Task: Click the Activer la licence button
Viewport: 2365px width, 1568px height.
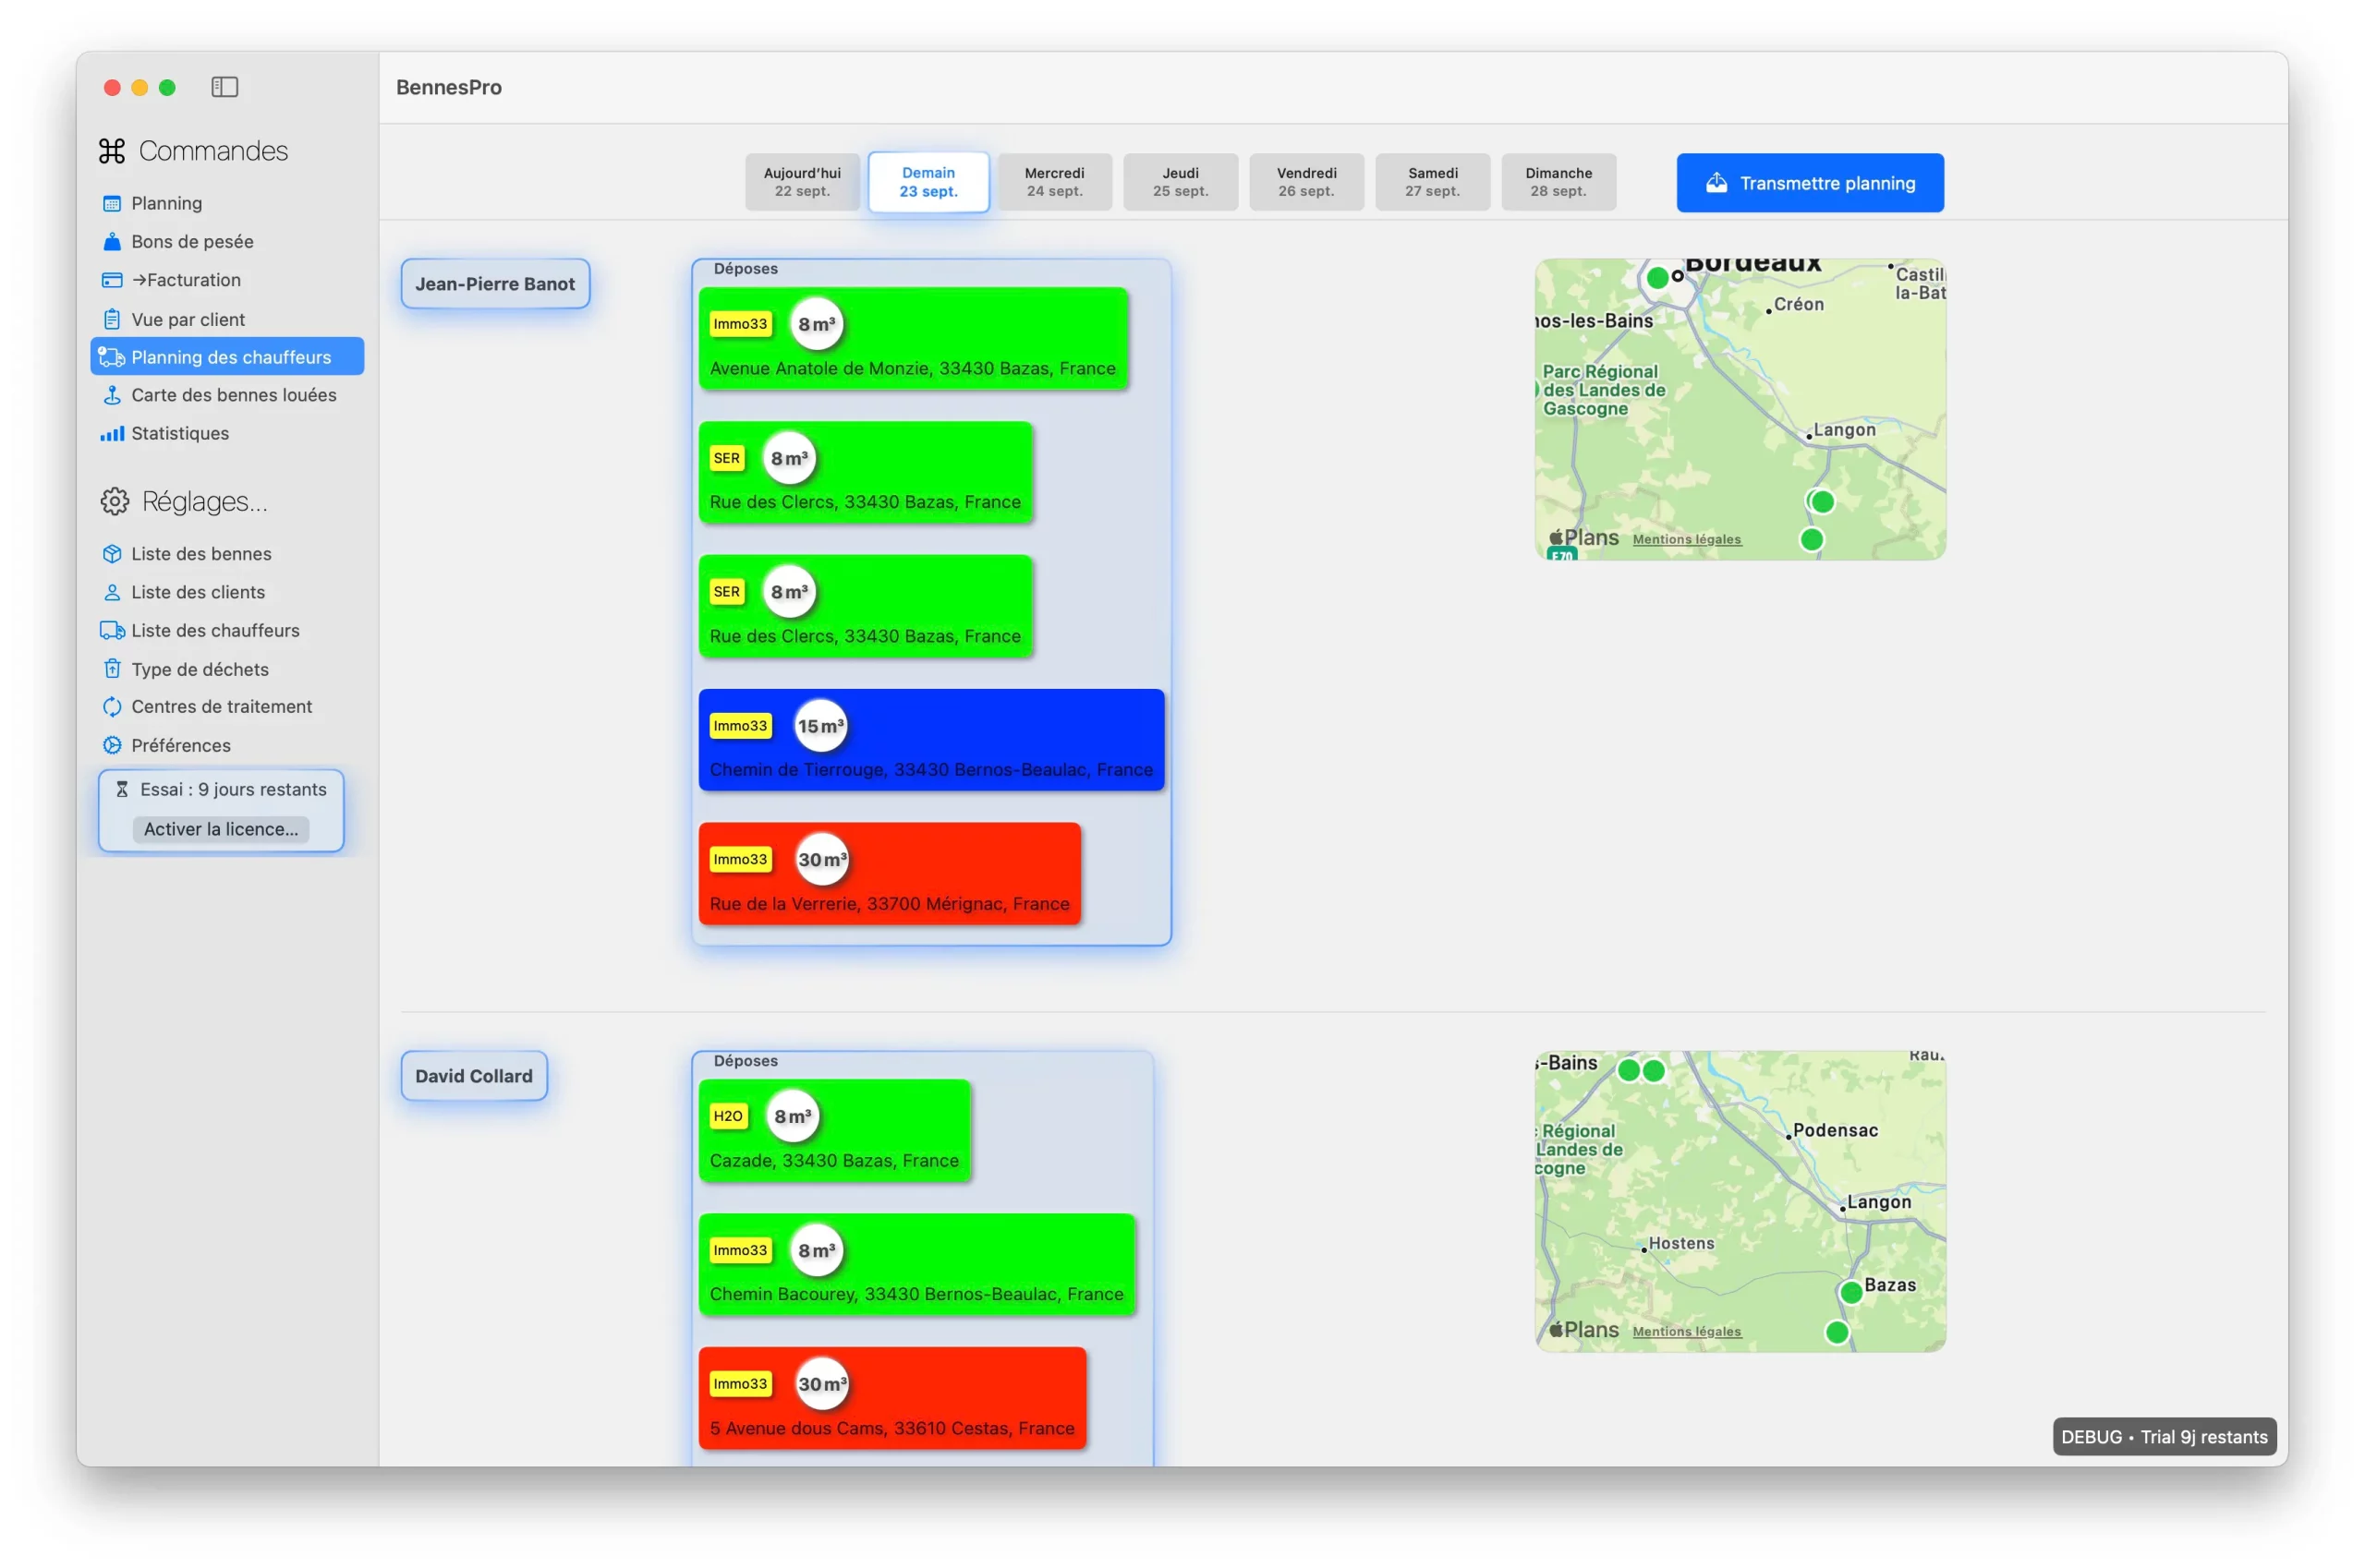Action: click(221, 829)
